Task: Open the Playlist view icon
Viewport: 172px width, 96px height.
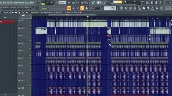Action: (121, 8)
